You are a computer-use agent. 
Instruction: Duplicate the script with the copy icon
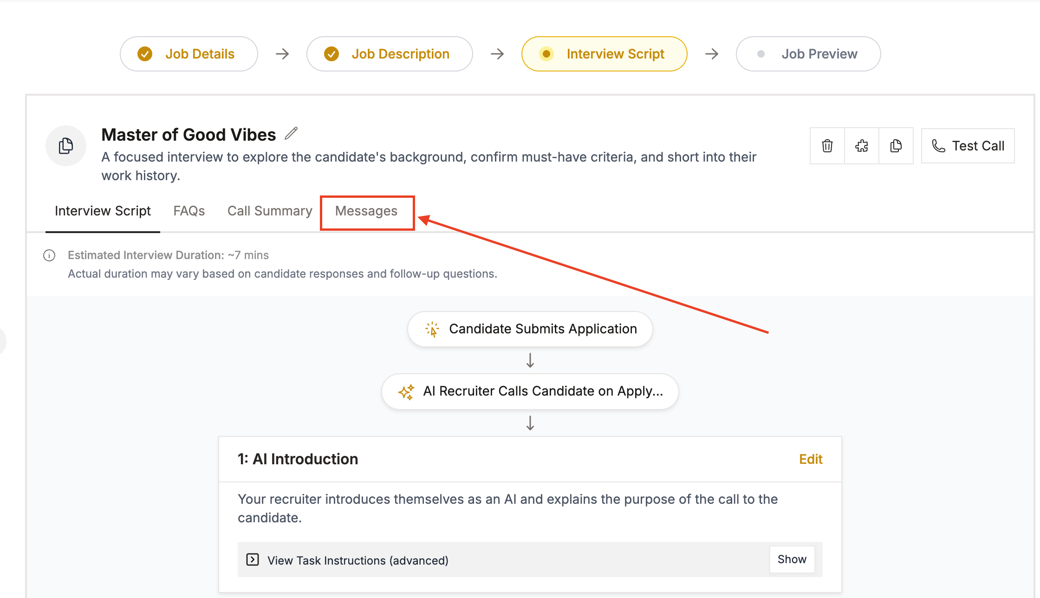point(896,146)
